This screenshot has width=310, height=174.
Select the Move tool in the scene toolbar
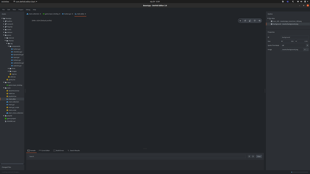coord(240,21)
